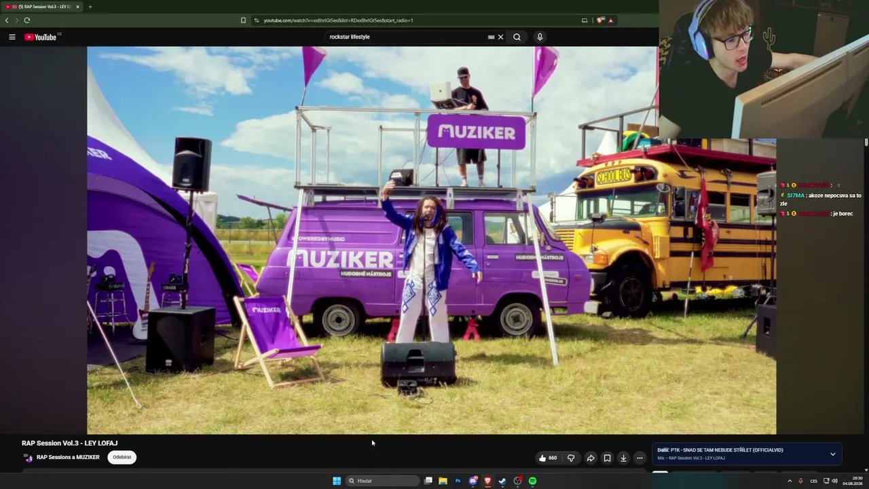
Task: Toggle picture-in-picture icon in address bar
Action: click(585, 20)
